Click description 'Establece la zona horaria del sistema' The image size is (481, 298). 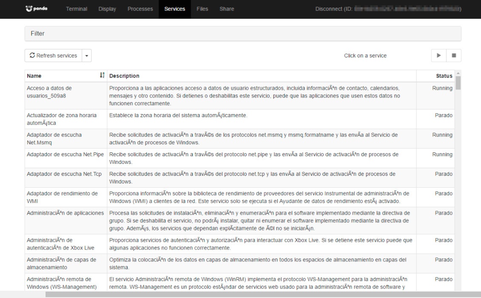pyautogui.click(x=178, y=115)
